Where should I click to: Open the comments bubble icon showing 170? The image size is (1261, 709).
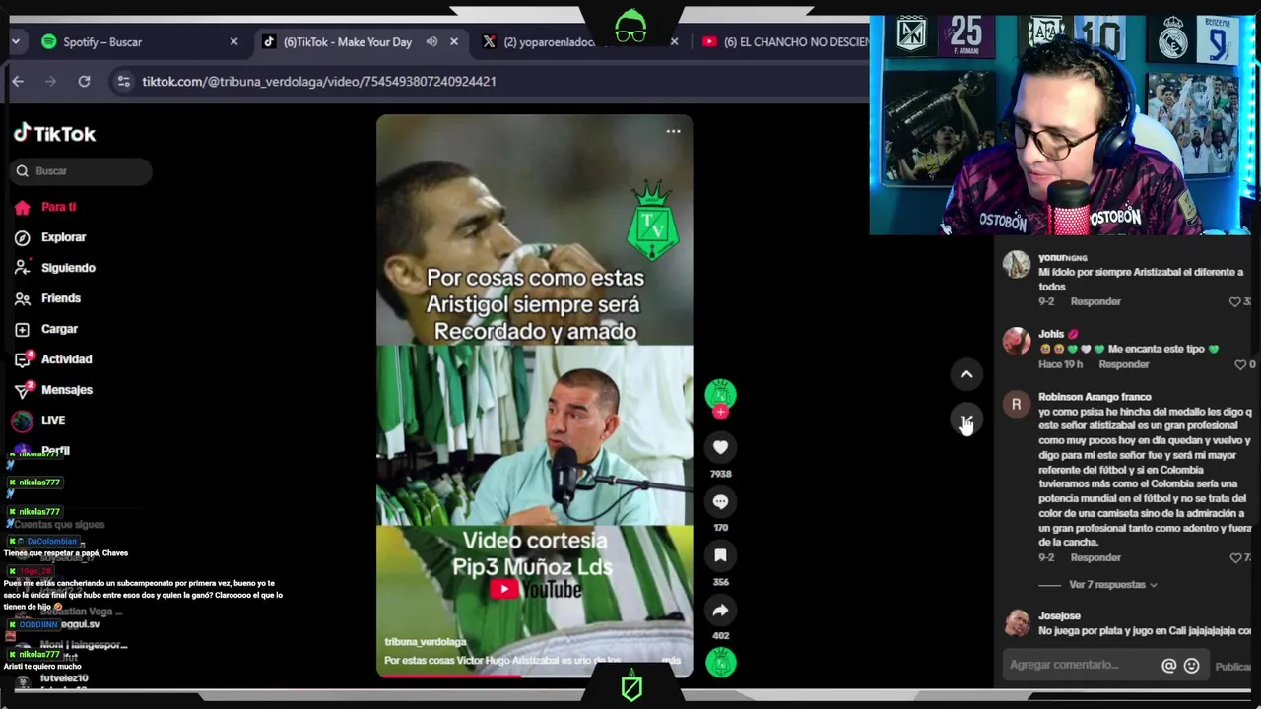coord(720,502)
